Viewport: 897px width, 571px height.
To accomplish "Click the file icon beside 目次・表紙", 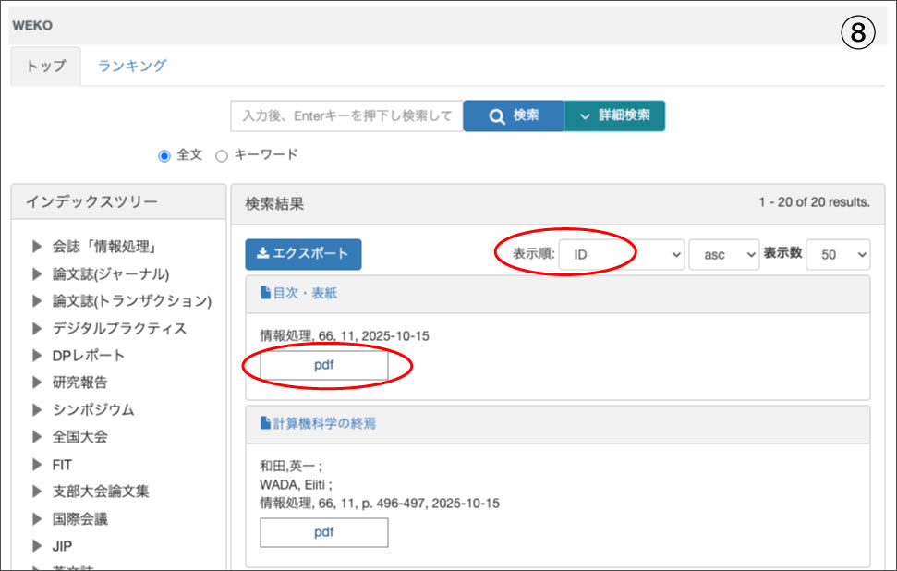I will tap(265, 294).
